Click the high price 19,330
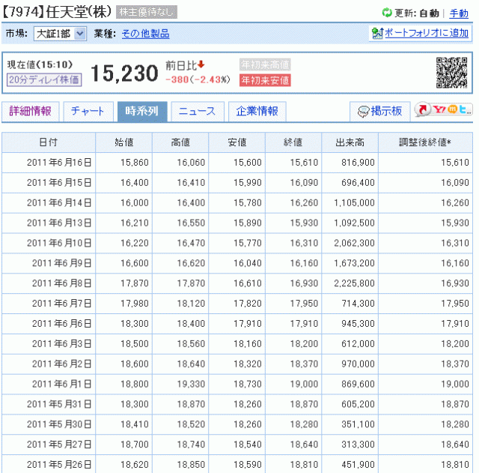 click(x=192, y=385)
